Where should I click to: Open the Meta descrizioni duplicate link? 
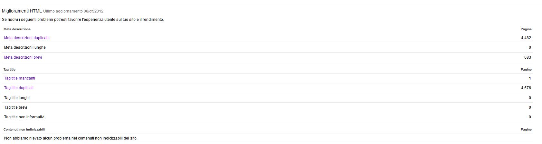27,38
